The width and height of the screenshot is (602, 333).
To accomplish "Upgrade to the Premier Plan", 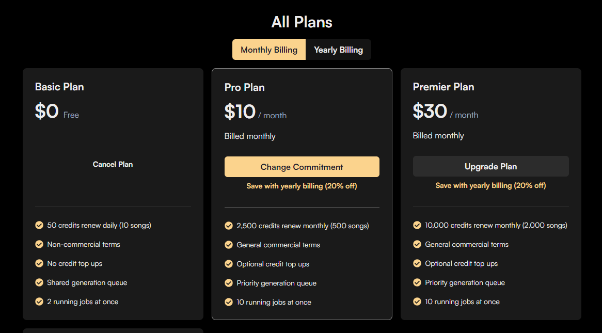I will click(490, 166).
